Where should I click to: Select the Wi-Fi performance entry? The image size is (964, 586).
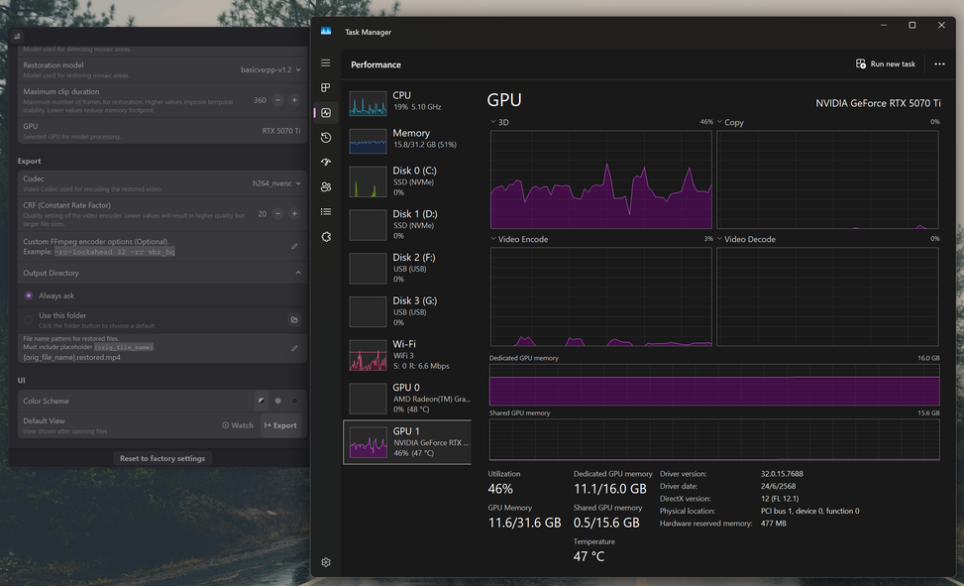(407, 355)
